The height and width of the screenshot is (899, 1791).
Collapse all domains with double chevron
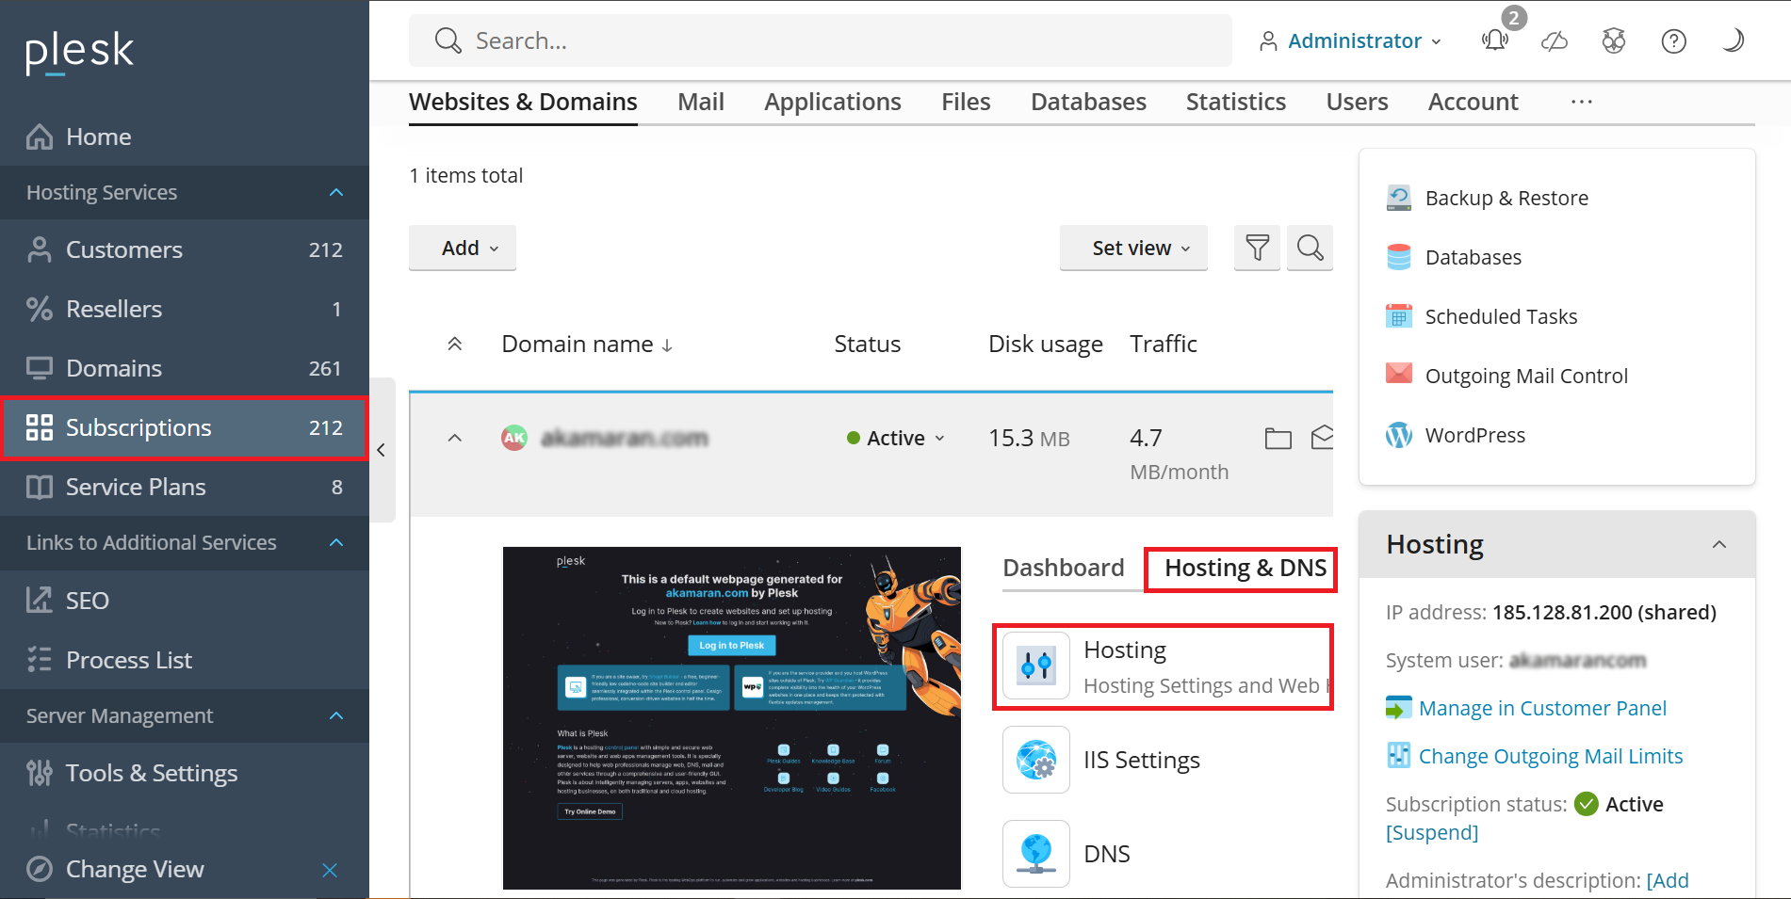click(454, 345)
